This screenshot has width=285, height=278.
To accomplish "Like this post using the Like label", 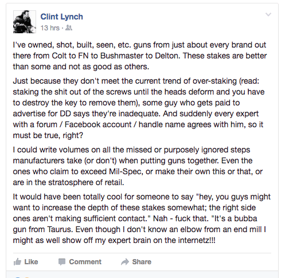I will (31, 262).
